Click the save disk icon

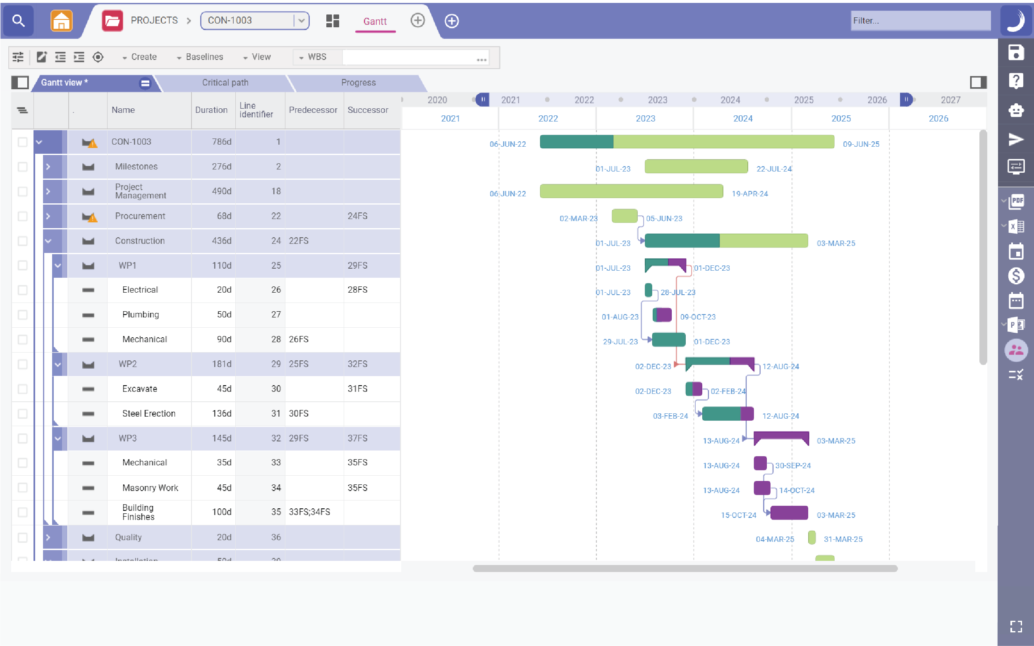(1016, 53)
